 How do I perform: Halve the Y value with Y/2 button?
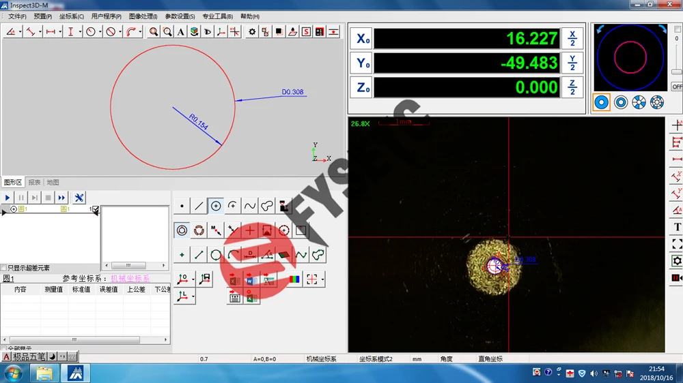tap(572, 63)
